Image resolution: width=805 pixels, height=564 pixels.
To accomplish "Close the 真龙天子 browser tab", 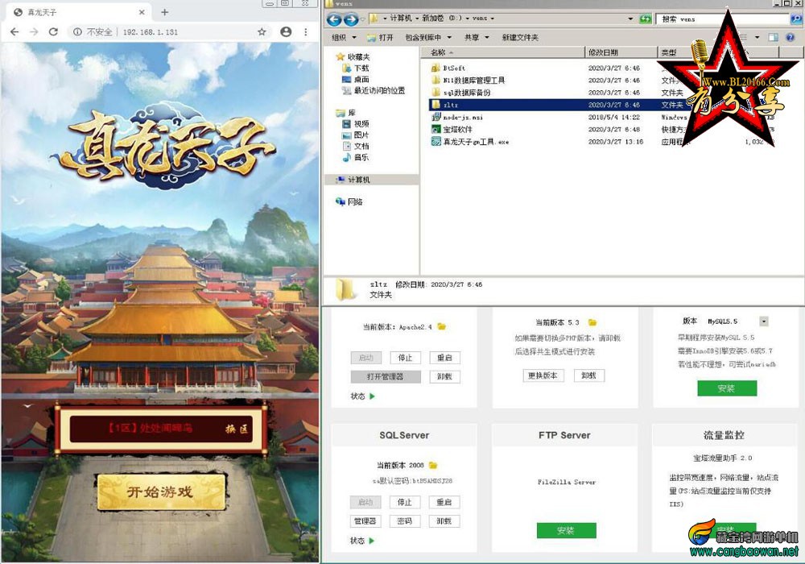I will (x=142, y=12).
